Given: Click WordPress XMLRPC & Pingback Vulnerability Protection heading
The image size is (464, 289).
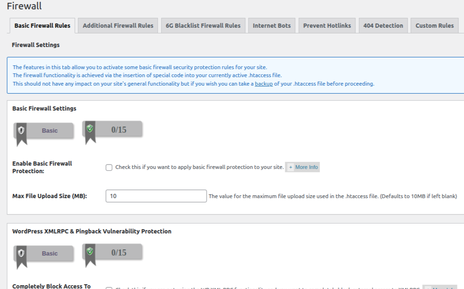Looking at the screenshot, I should (92, 231).
